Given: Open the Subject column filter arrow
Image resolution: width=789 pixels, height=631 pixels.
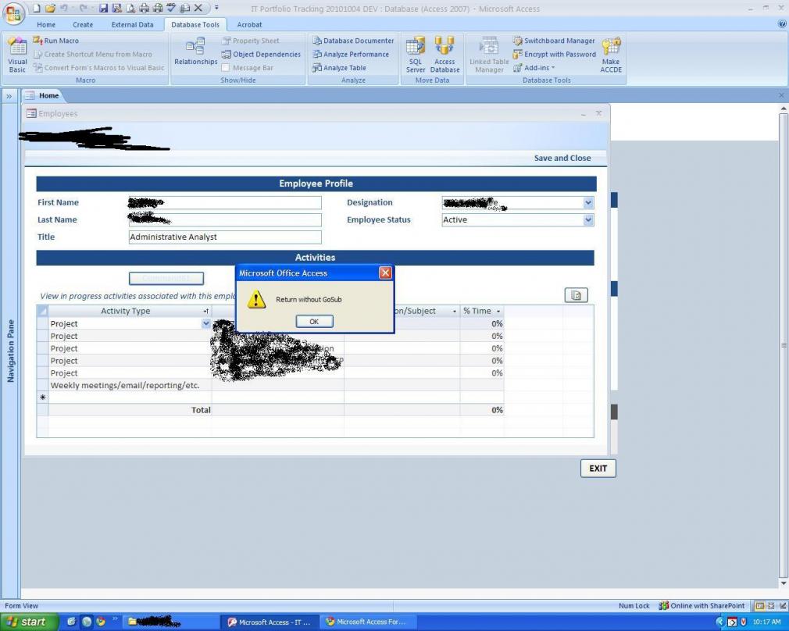Looking at the screenshot, I should (x=455, y=312).
